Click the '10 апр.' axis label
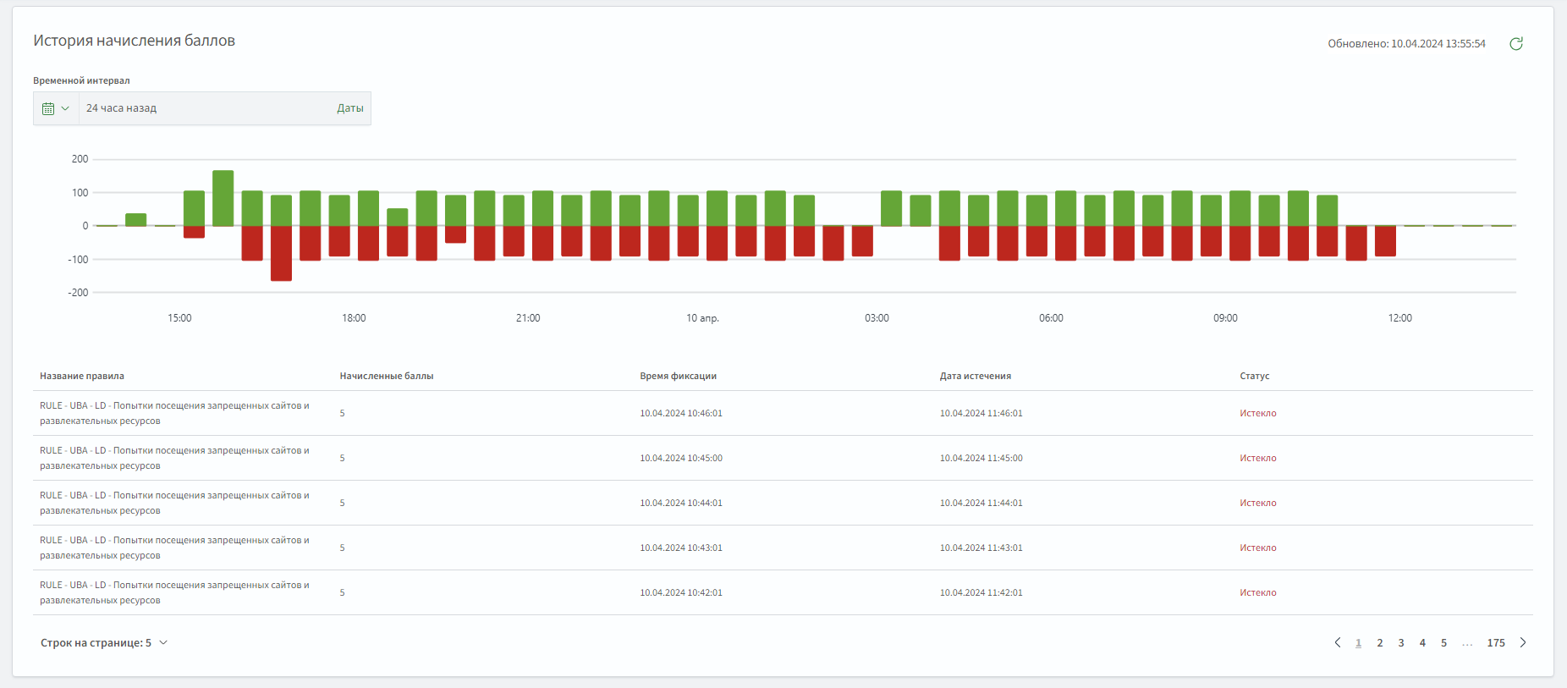This screenshot has height=688, width=1567. pos(702,318)
